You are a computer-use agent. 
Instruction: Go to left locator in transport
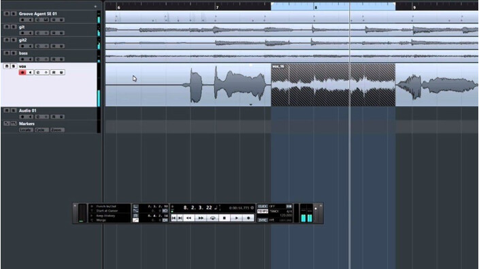[x=174, y=218]
